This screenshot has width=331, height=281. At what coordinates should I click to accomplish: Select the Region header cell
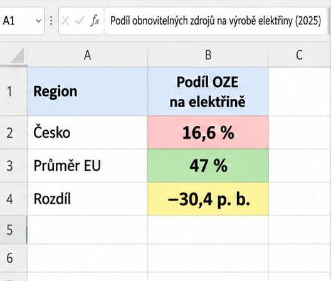click(87, 91)
